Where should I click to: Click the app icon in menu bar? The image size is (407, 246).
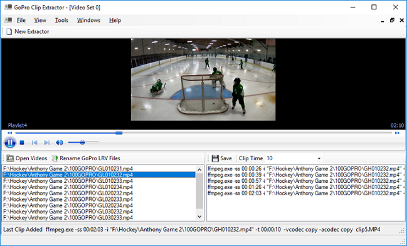[x=8, y=20]
